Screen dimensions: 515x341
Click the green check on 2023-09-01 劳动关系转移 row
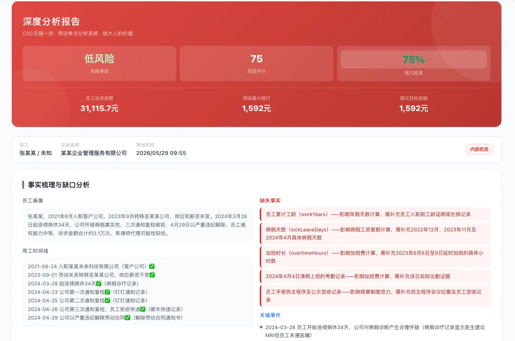click(x=152, y=275)
